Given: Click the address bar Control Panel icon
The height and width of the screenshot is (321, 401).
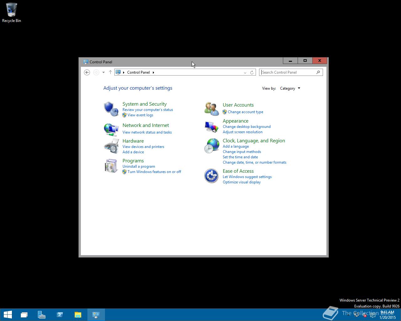Looking at the screenshot, I should click(118, 72).
